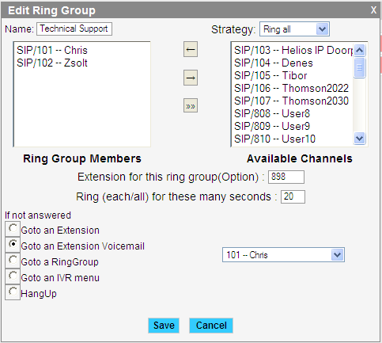Select SIP/809 -- User9 channel

coord(293,126)
